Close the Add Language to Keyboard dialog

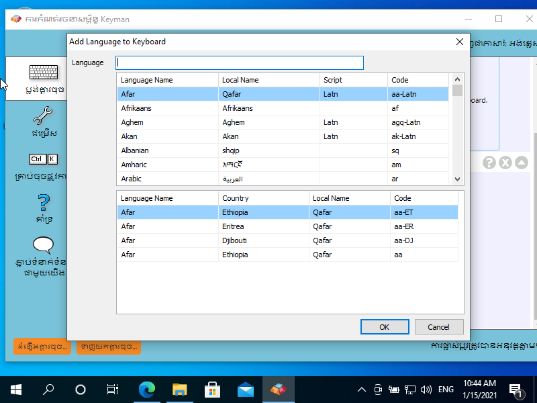pyautogui.click(x=460, y=42)
